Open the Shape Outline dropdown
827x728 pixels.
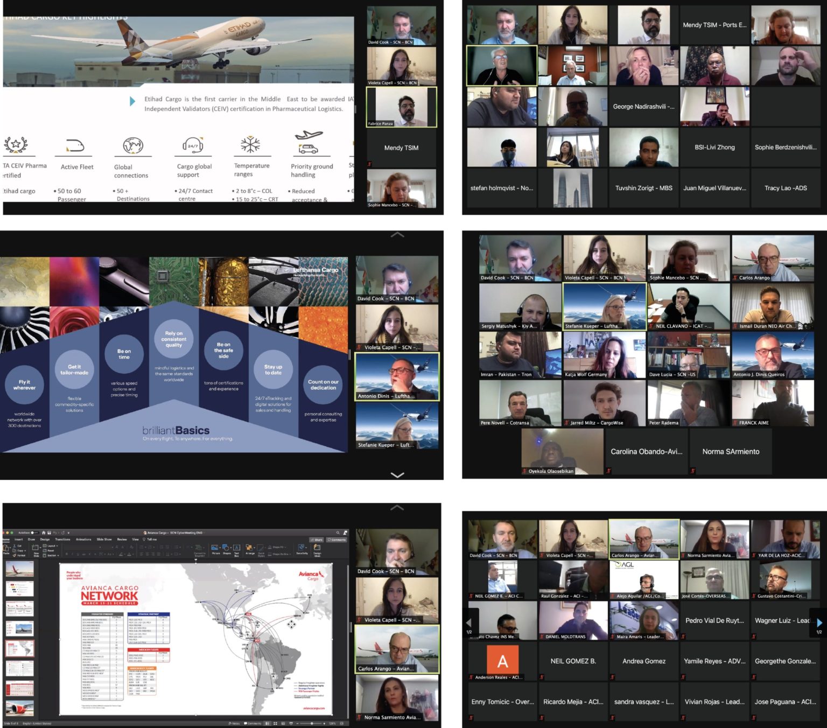tap(279, 554)
